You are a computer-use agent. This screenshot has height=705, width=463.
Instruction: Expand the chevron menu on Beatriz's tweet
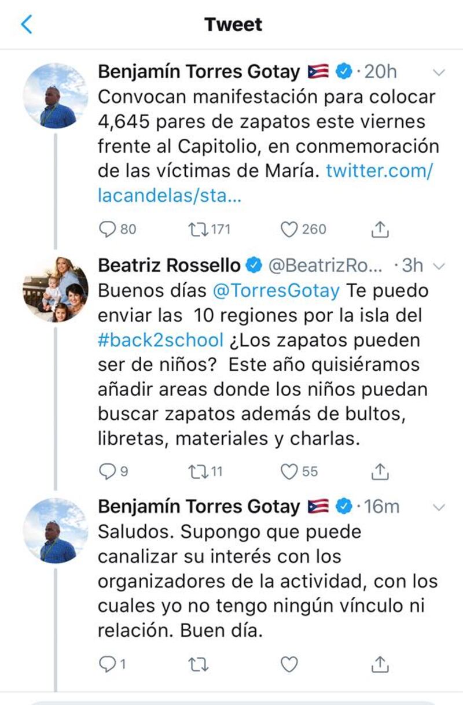click(439, 266)
